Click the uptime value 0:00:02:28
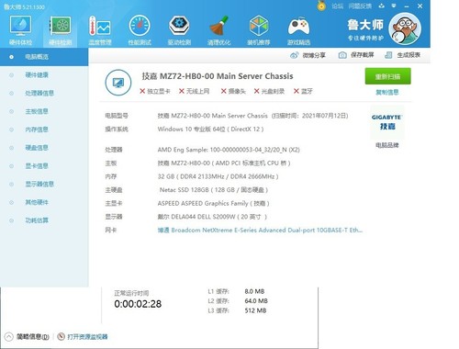The height and width of the screenshot is (349, 459). (138, 304)
